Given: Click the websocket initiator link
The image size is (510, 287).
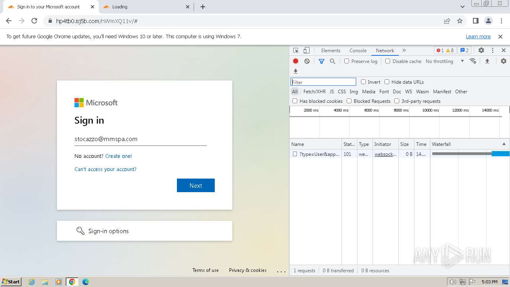Looking at the screenshot, I should (x=385, y=154).
